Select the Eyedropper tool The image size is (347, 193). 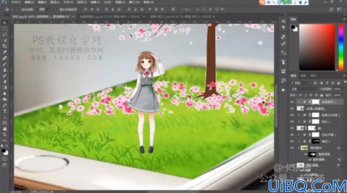pyautogui.click(x=4, y=52)
